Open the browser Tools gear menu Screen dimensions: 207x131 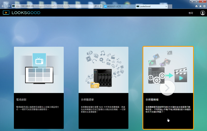[204, 6]
